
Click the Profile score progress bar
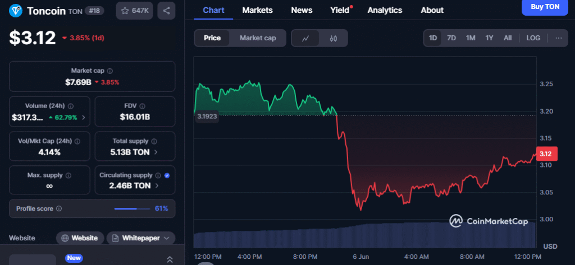132,208
